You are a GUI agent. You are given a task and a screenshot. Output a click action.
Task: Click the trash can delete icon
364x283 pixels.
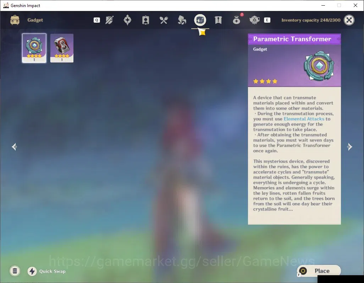pos(15,271)
